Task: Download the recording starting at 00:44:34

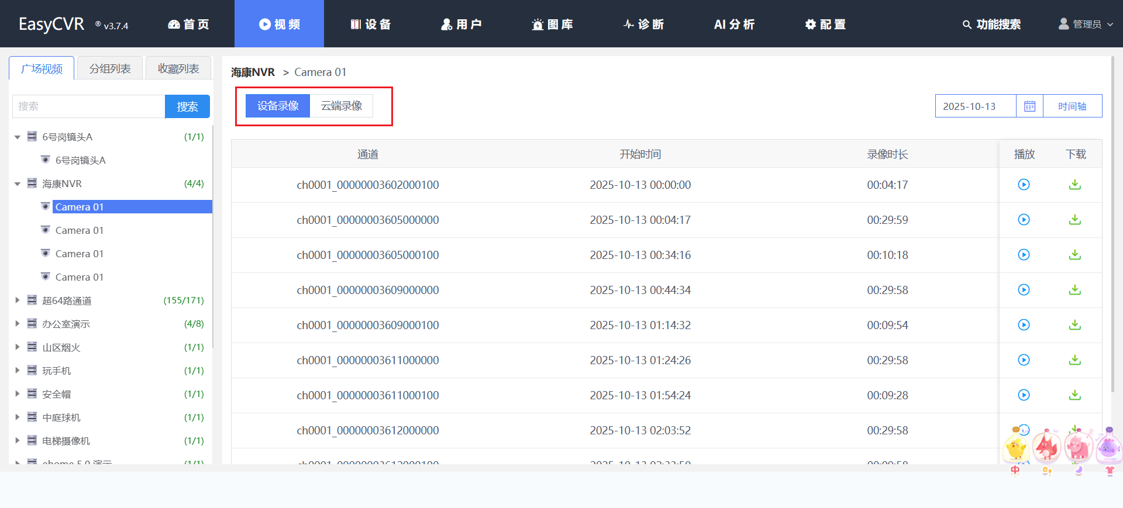Action: coord(1074,290)
